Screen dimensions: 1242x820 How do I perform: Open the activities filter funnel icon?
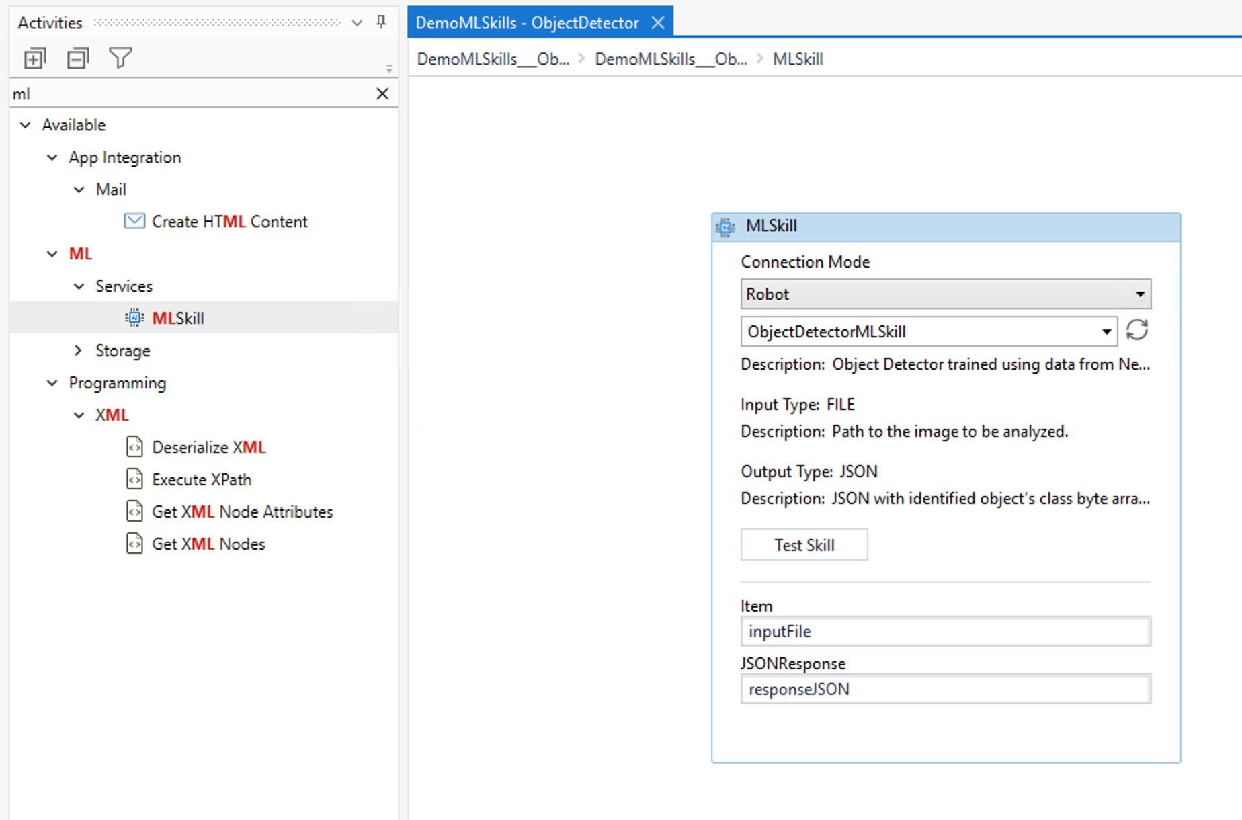click(120, 58)
